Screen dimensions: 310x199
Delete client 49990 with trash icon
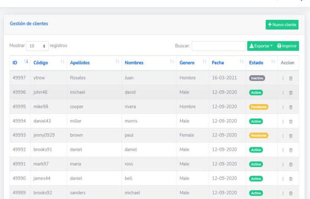(x=291, y=179)
